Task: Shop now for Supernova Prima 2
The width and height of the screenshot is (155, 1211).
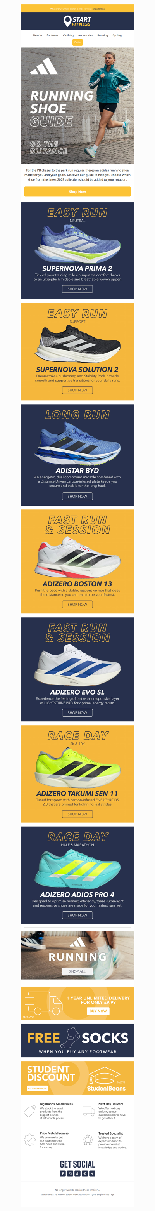Action: [77, 289]
